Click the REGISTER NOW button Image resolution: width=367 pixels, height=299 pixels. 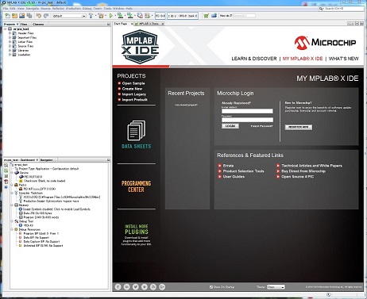click(299, 127)
